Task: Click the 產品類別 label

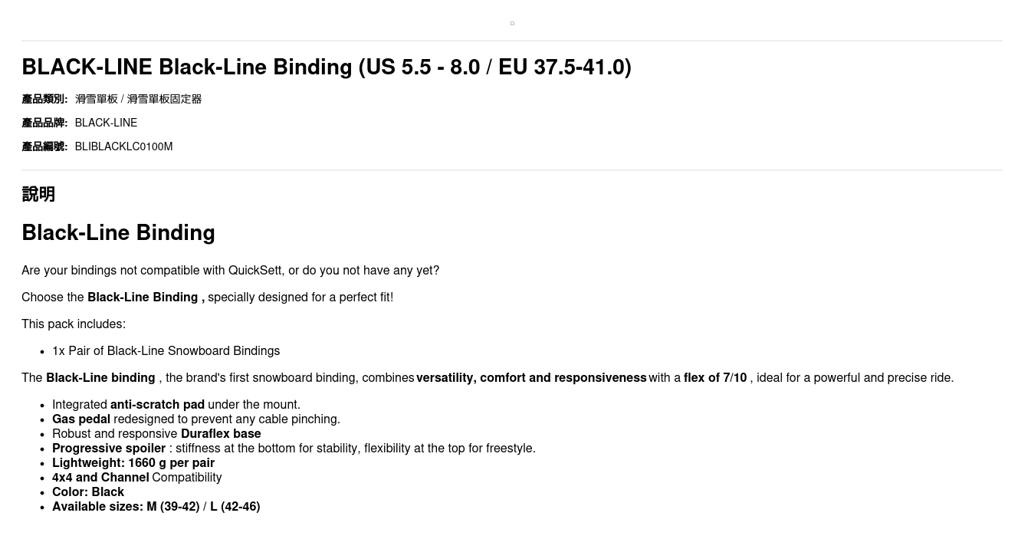Action: click(x=44, y=99)
